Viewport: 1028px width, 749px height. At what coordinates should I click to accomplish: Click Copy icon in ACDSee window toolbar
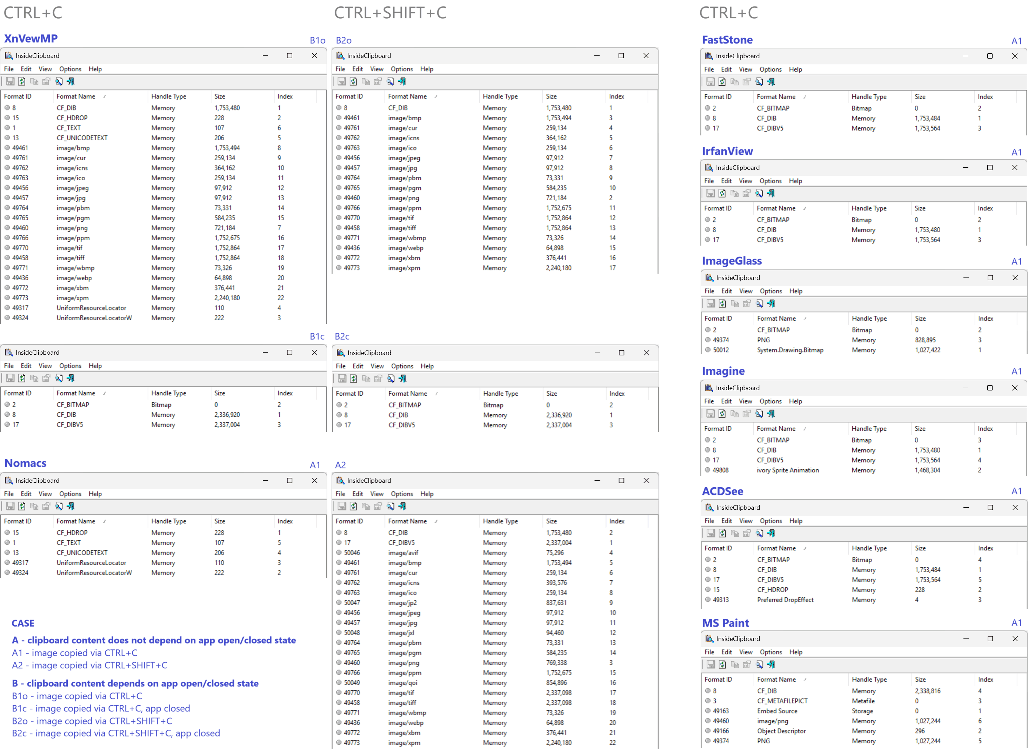735,534
